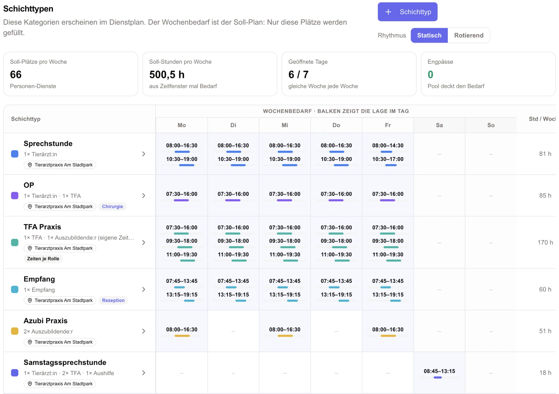Viewport: 559px width, 394px height.
Task: Click the location pin in Azubi Praxis row
Action: coord(30,342)
